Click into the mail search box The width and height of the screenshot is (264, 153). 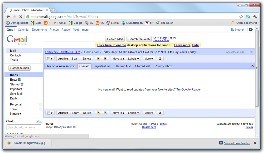tap(74, 39)
